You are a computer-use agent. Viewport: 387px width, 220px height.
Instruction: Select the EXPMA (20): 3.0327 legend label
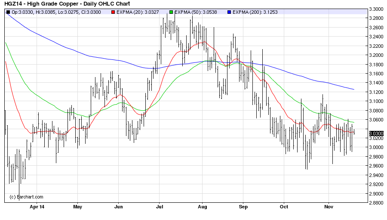[138, 12]
